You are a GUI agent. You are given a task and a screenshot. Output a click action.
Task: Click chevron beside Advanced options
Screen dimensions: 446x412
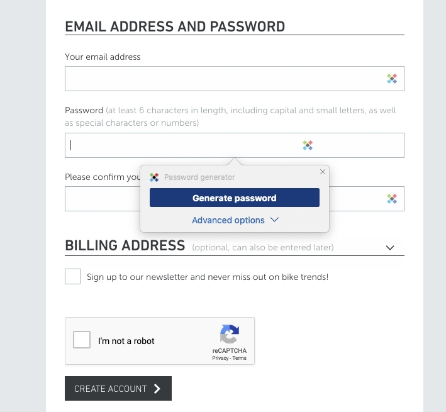coord(274,220)
